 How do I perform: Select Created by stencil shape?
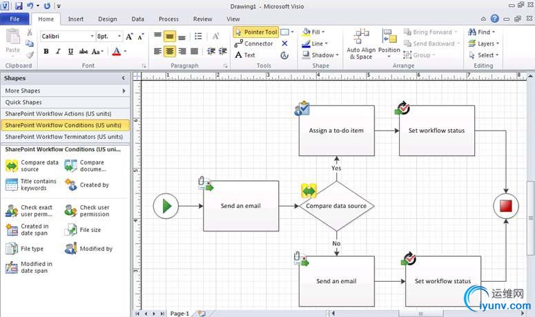point(87,185)
